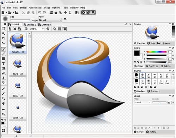Click the New file icon in main toolbar
The height and width of the screenshot is (138, 176).
coord(3,13)
